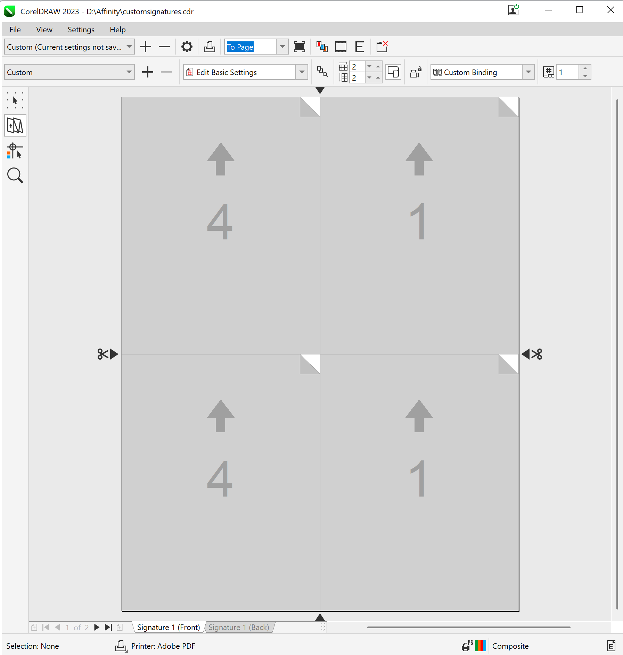Open the File menu
This screenshot has width=623, height=655.
[15, 30]
